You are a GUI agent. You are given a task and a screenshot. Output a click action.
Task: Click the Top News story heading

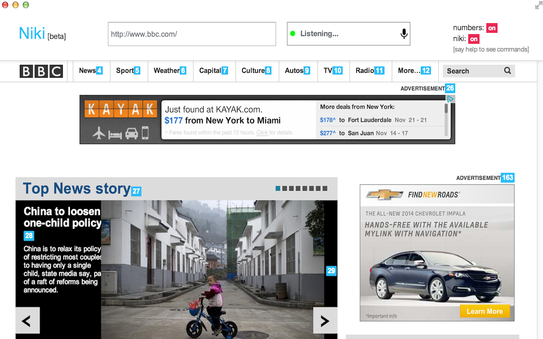pos(76,189)
